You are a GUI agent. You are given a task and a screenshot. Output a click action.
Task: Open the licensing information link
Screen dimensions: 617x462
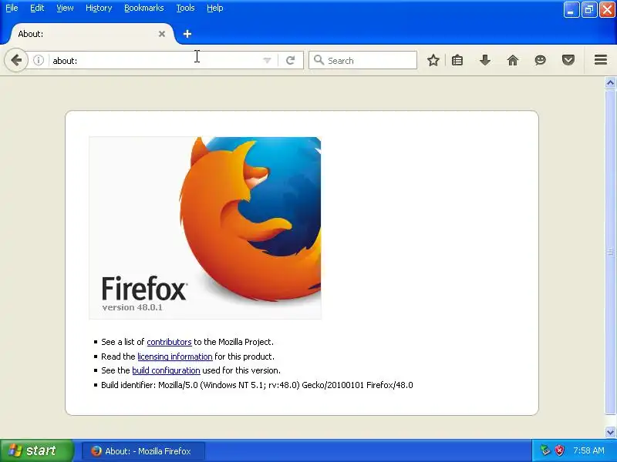[x=175, y=357]
